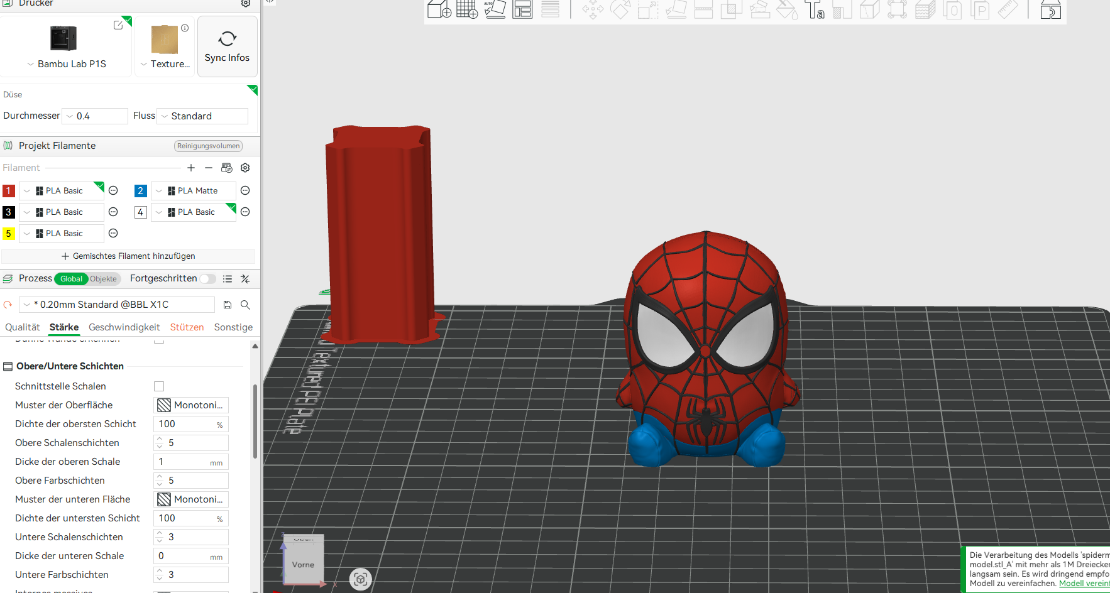Open the Measure ruler tool
The image size is (1110, 593).
(1008, 9)
